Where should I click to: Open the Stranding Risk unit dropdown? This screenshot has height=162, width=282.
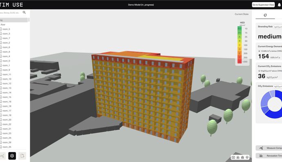coord(278,27)
